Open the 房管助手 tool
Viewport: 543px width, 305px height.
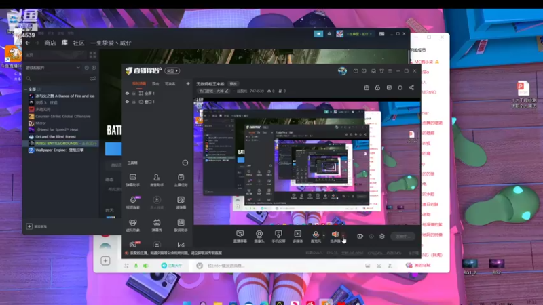coord(157,180)
